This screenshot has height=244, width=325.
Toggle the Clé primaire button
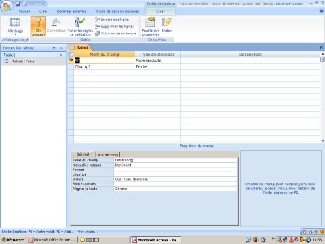[38, 26]
